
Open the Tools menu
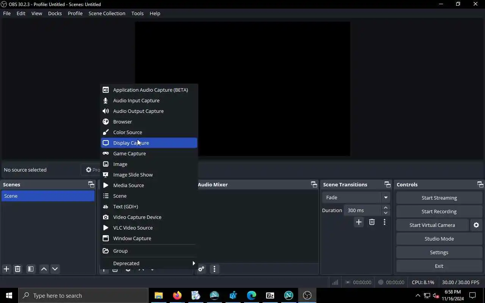(138, 13)
